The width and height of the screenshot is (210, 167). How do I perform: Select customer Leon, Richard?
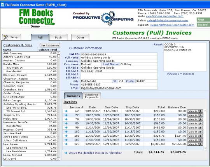(30, 155)
